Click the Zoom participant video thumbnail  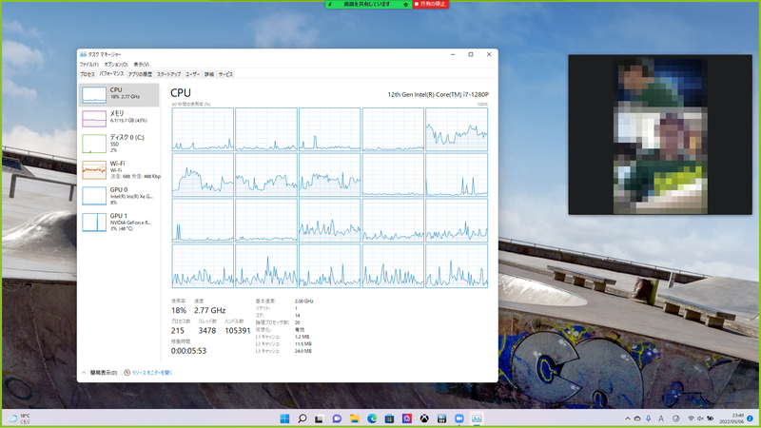click(x=660, y=134)
